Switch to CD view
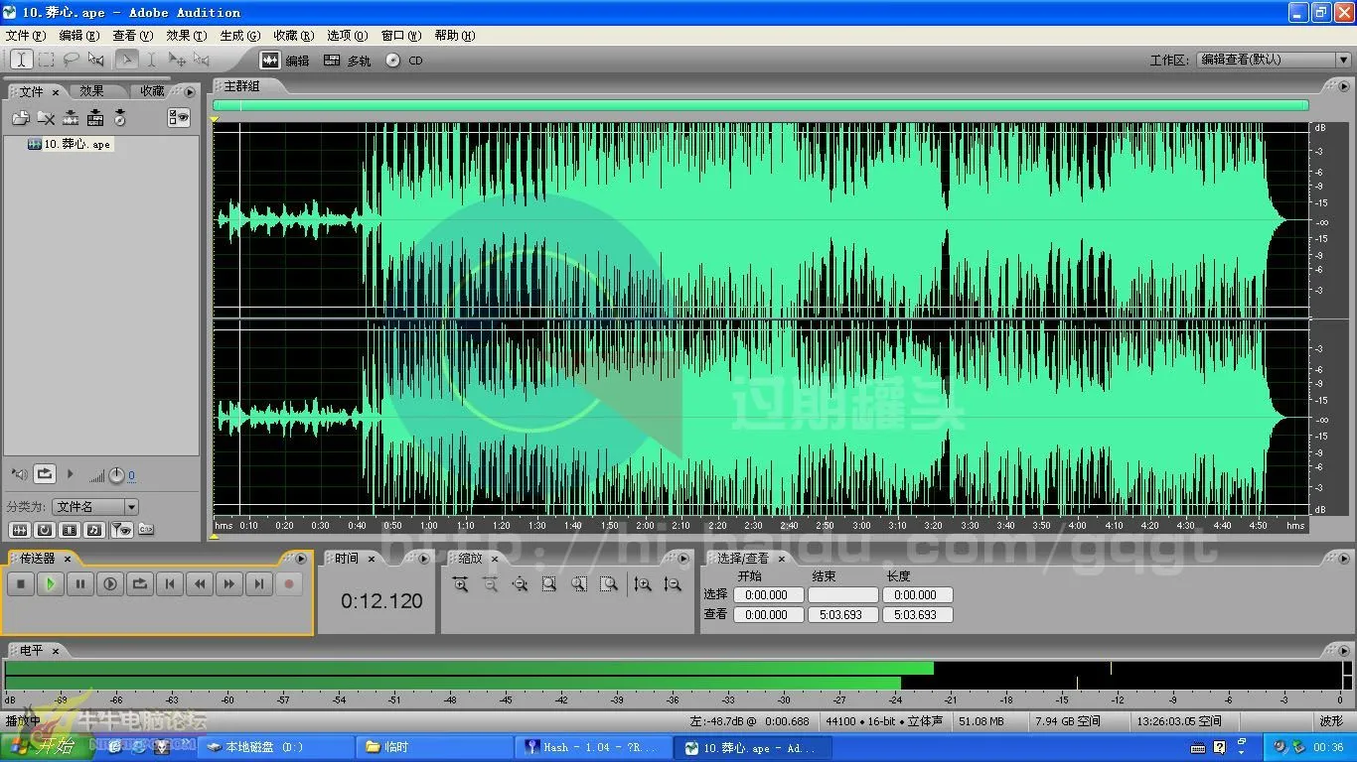The image size is (1357, 762). pyautogui.click(x=404, y=61)
